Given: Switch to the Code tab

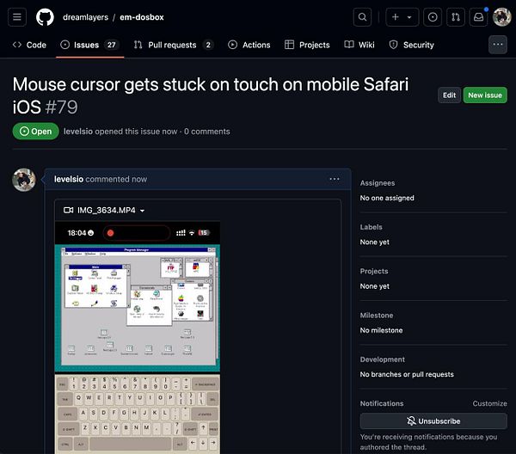Looking at the screenshot, I should (29, 45).
